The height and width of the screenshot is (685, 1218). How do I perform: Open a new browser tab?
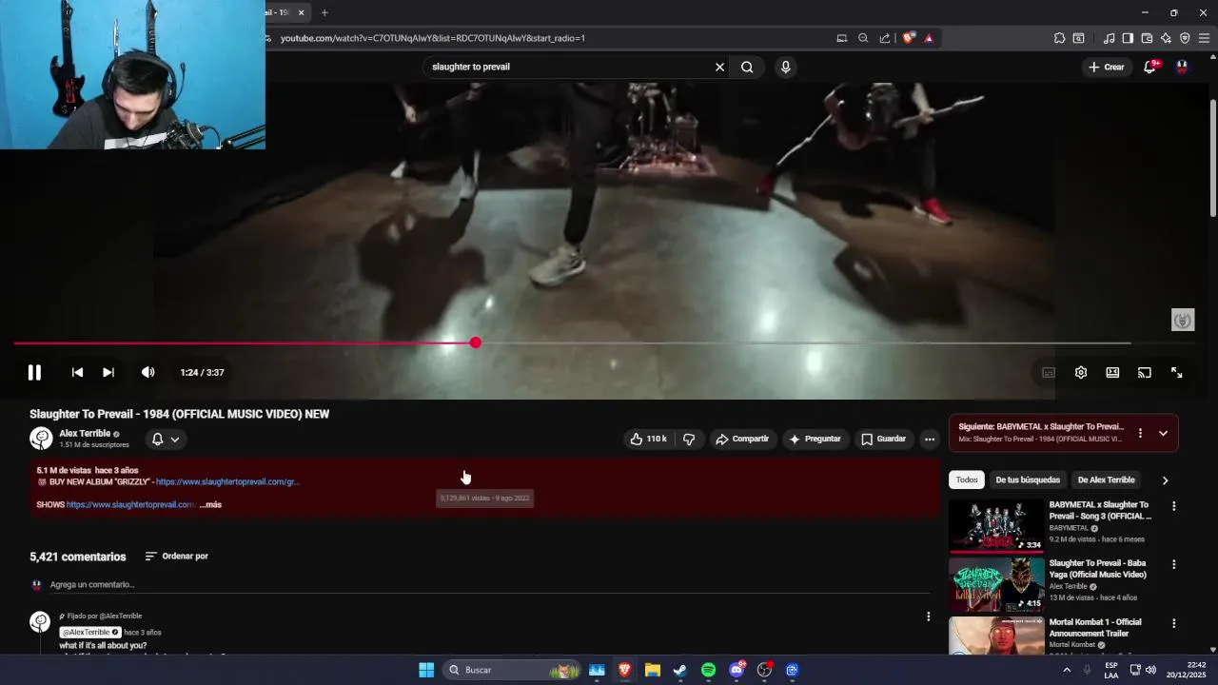[x=324, y=12]
